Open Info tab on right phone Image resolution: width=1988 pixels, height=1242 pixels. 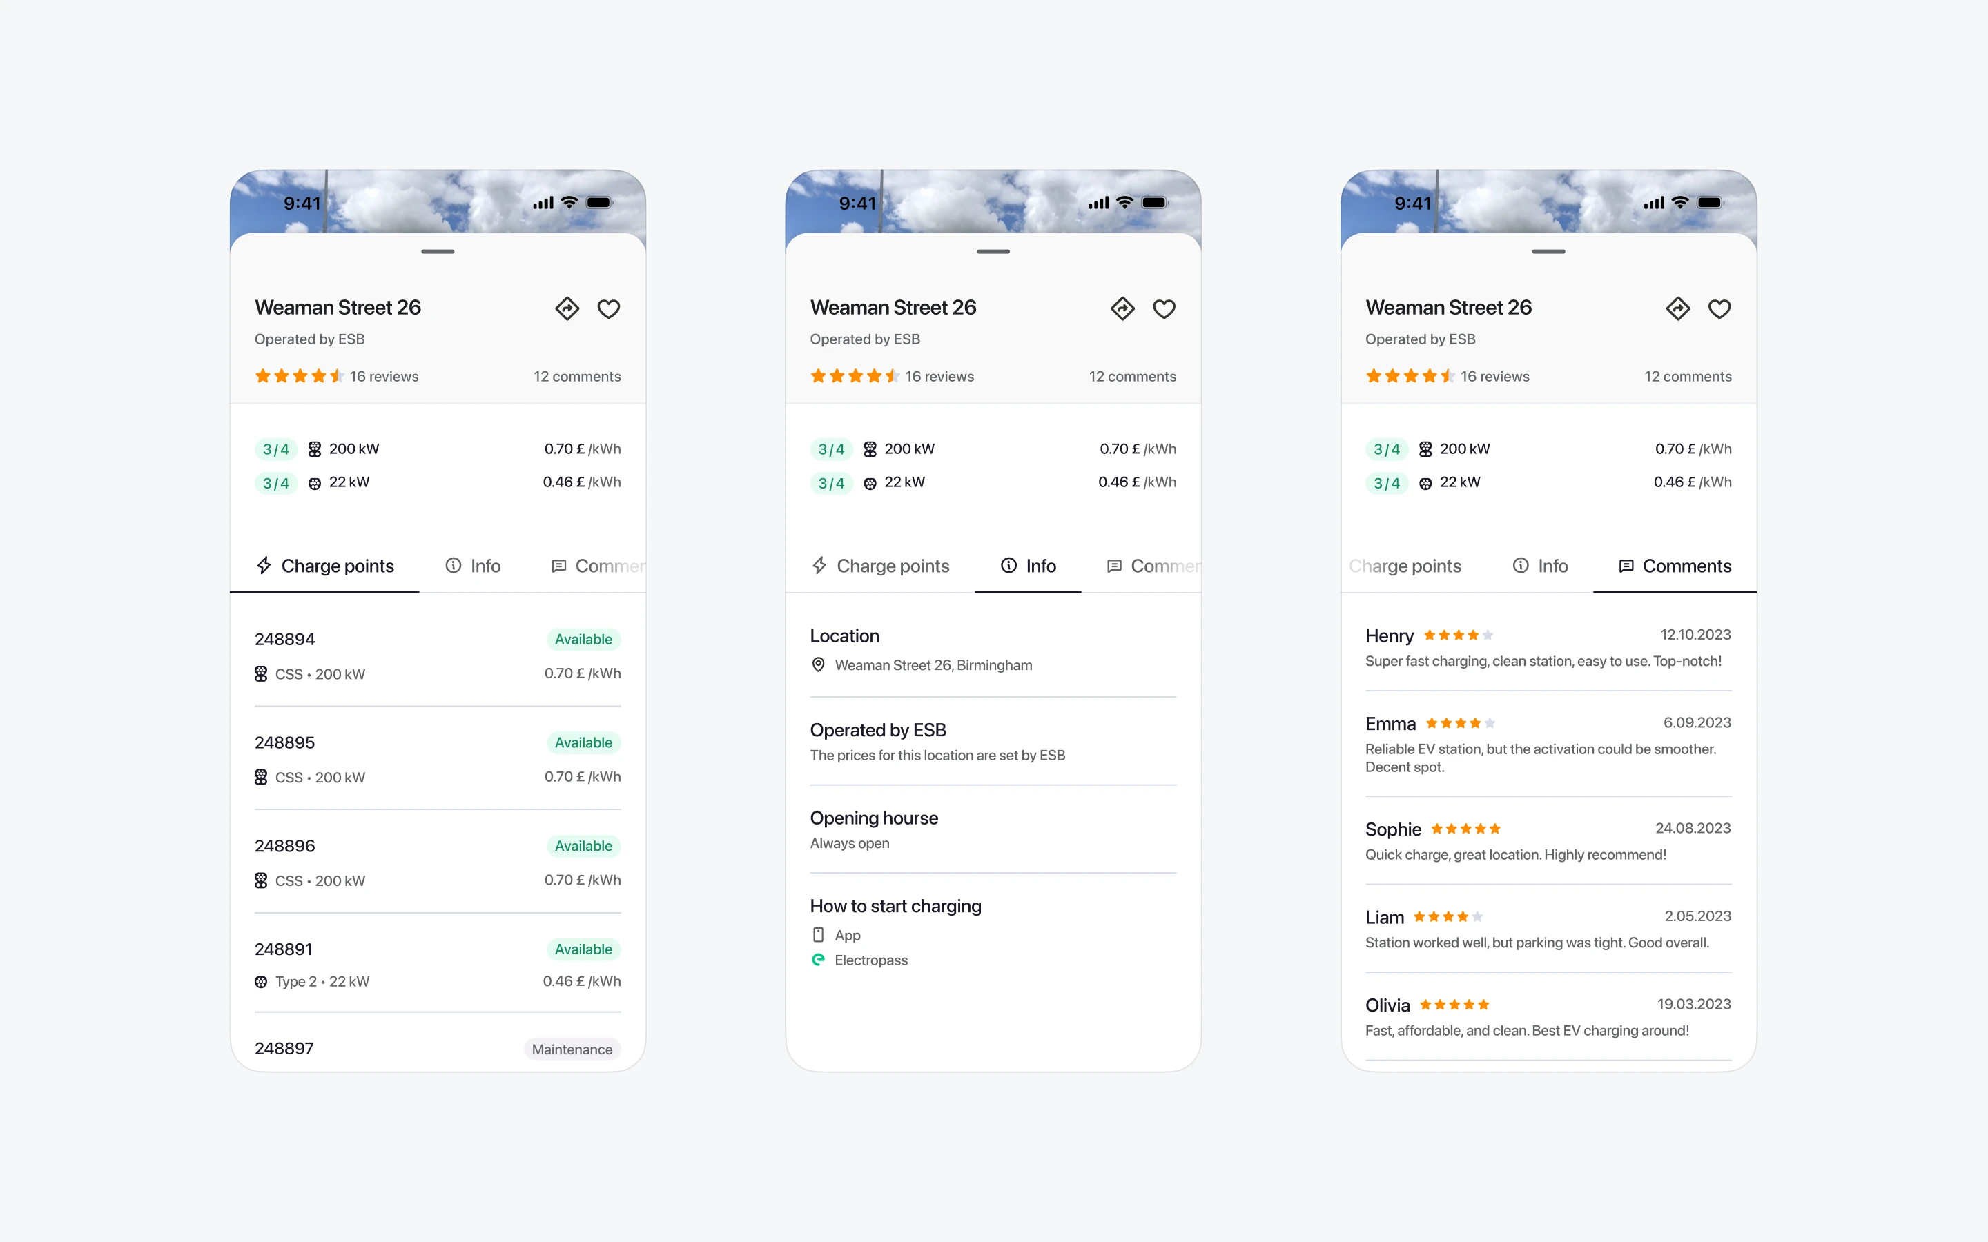tap(1540, 566)
